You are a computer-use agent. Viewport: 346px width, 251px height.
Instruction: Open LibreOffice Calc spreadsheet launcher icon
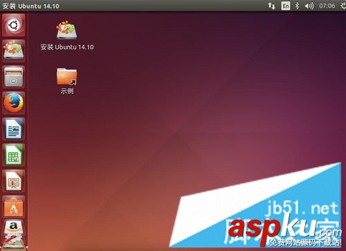(14, 155)
